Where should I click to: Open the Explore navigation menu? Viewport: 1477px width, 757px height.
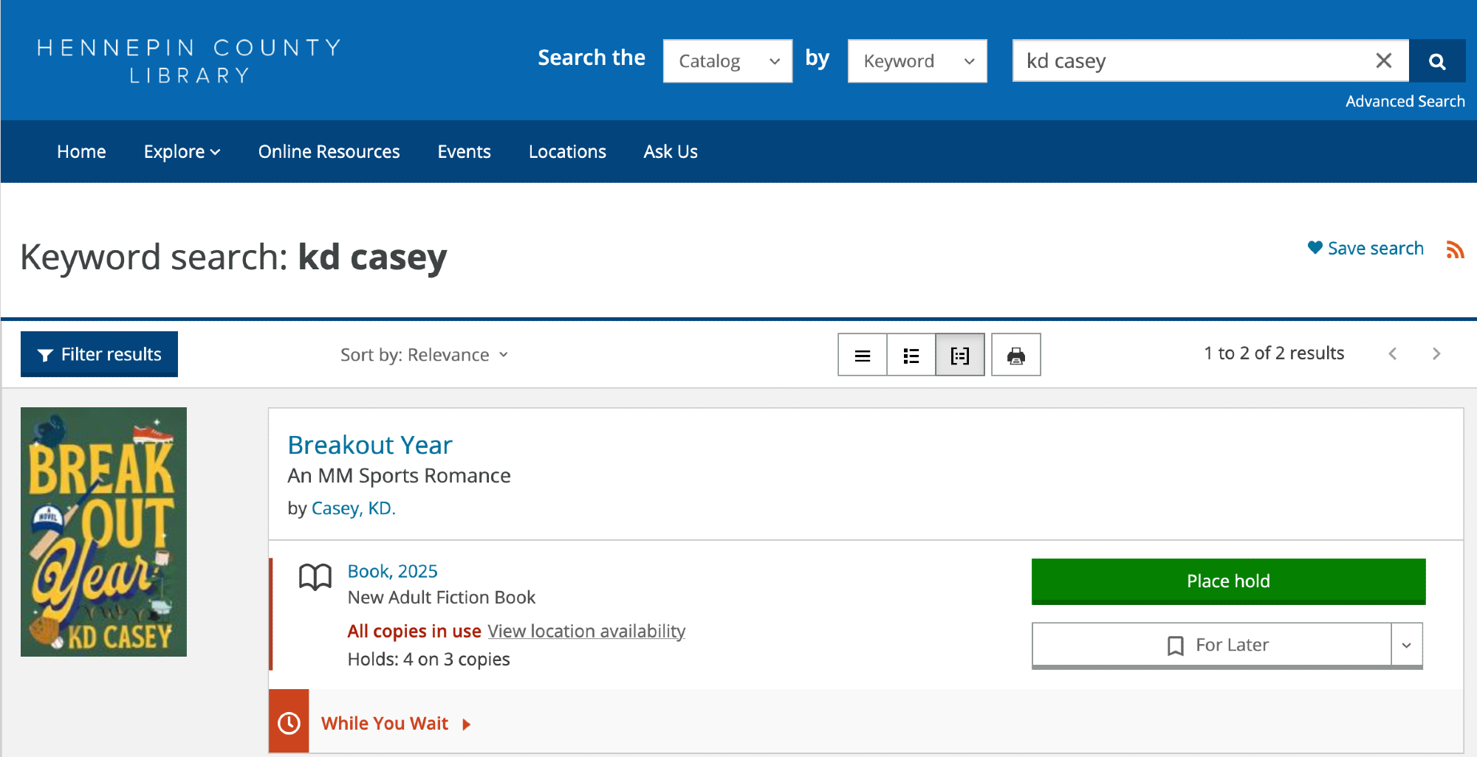[x=182, y=152]
